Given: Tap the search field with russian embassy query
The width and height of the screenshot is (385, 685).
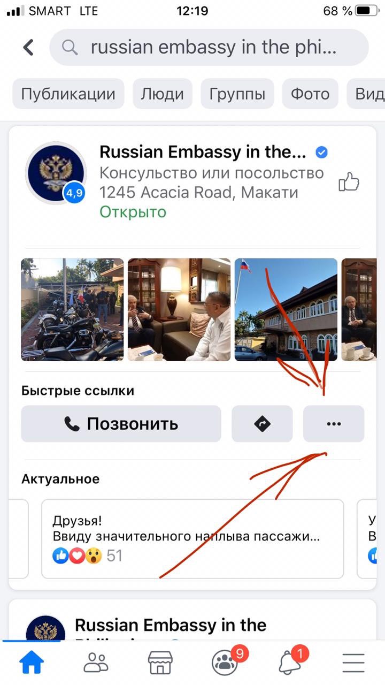Looking at the screenshot, I should pyautogui.click(x=209, y=48).
